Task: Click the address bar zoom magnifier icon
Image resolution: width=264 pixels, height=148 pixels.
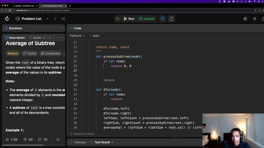Action: point(256,10)
